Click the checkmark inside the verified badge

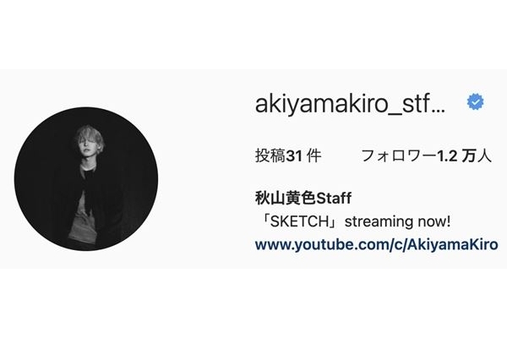pyautogui.click(x=475, y=102)
